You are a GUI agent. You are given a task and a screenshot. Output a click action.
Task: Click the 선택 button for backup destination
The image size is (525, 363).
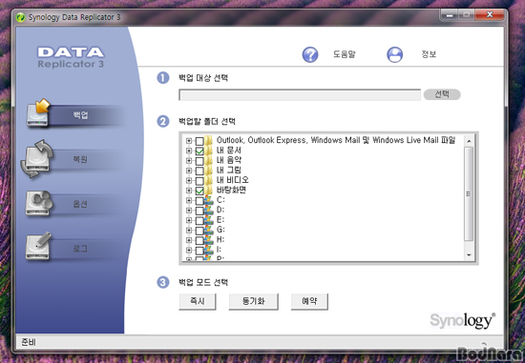tap(442, 94)
